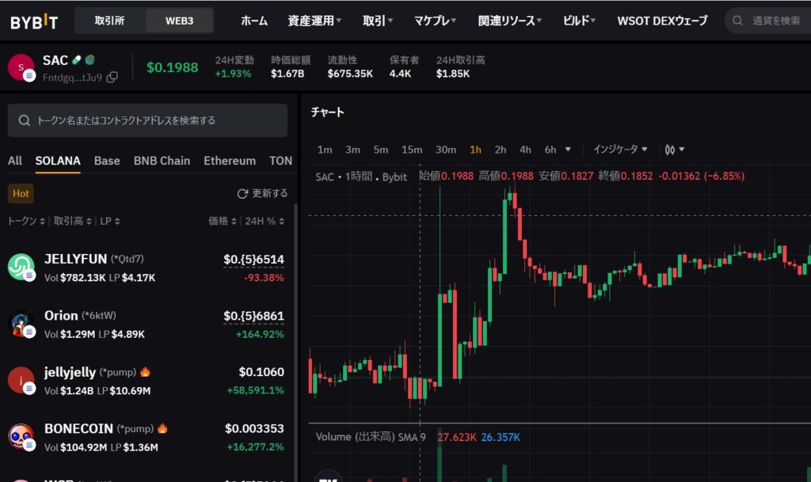Expand the 資産運用 menu
This screenshot has width=811, height=482.
[x=314, y=21]
